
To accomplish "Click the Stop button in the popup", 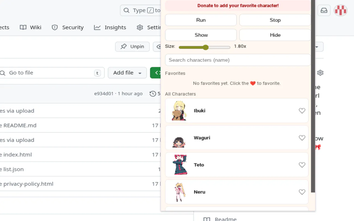I will [x=275, y=20].
